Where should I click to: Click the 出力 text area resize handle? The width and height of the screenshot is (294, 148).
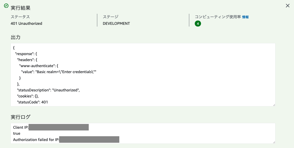tap(274, 105)
